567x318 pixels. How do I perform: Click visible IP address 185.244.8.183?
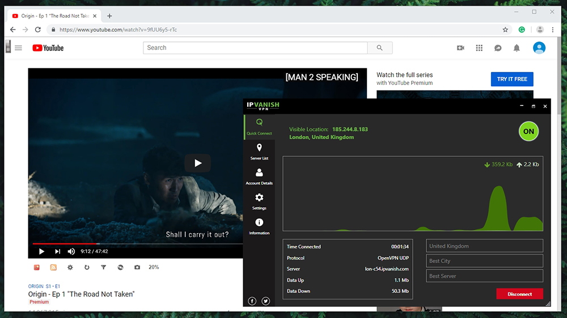(350, 129)
